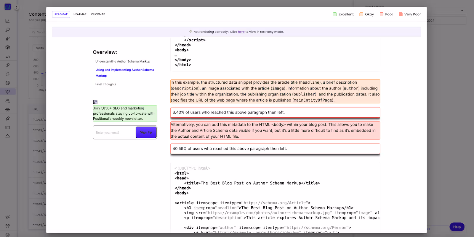474x237 pixels.
Task: Click the 'here' text-only mode link
Action: pos(241,32)
